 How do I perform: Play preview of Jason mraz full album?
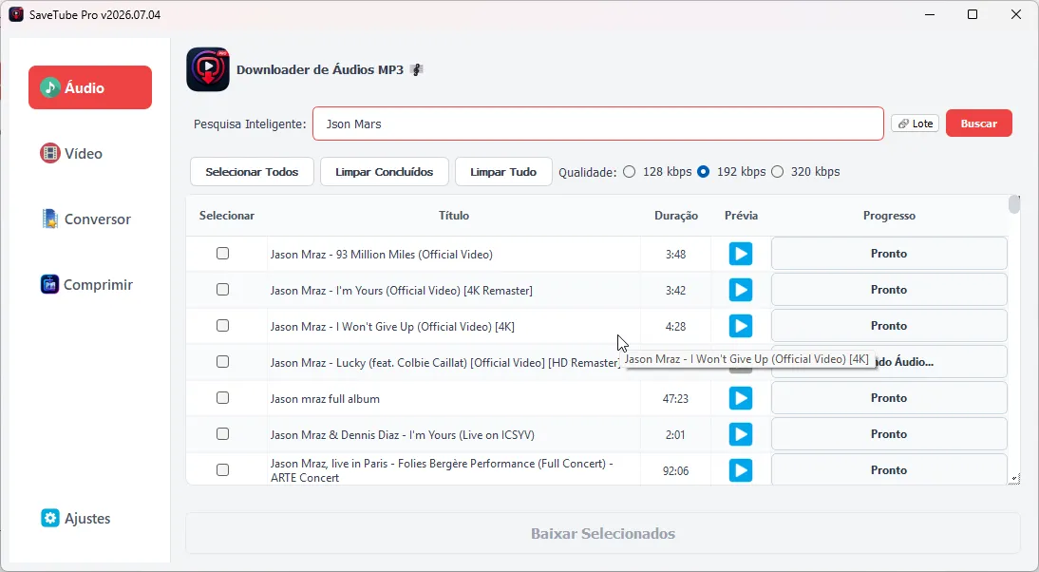741,398
